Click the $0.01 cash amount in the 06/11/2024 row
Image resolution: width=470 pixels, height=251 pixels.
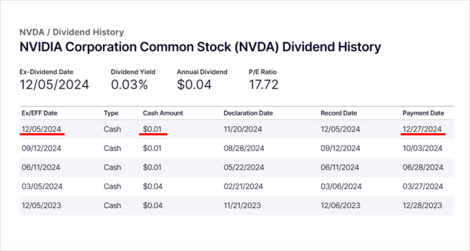point(152,167)
